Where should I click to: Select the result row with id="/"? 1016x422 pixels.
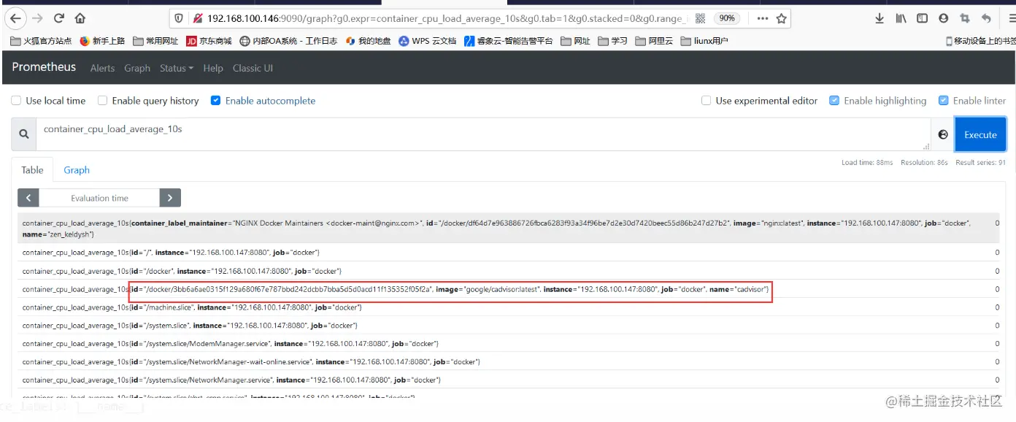pos(508,252)
